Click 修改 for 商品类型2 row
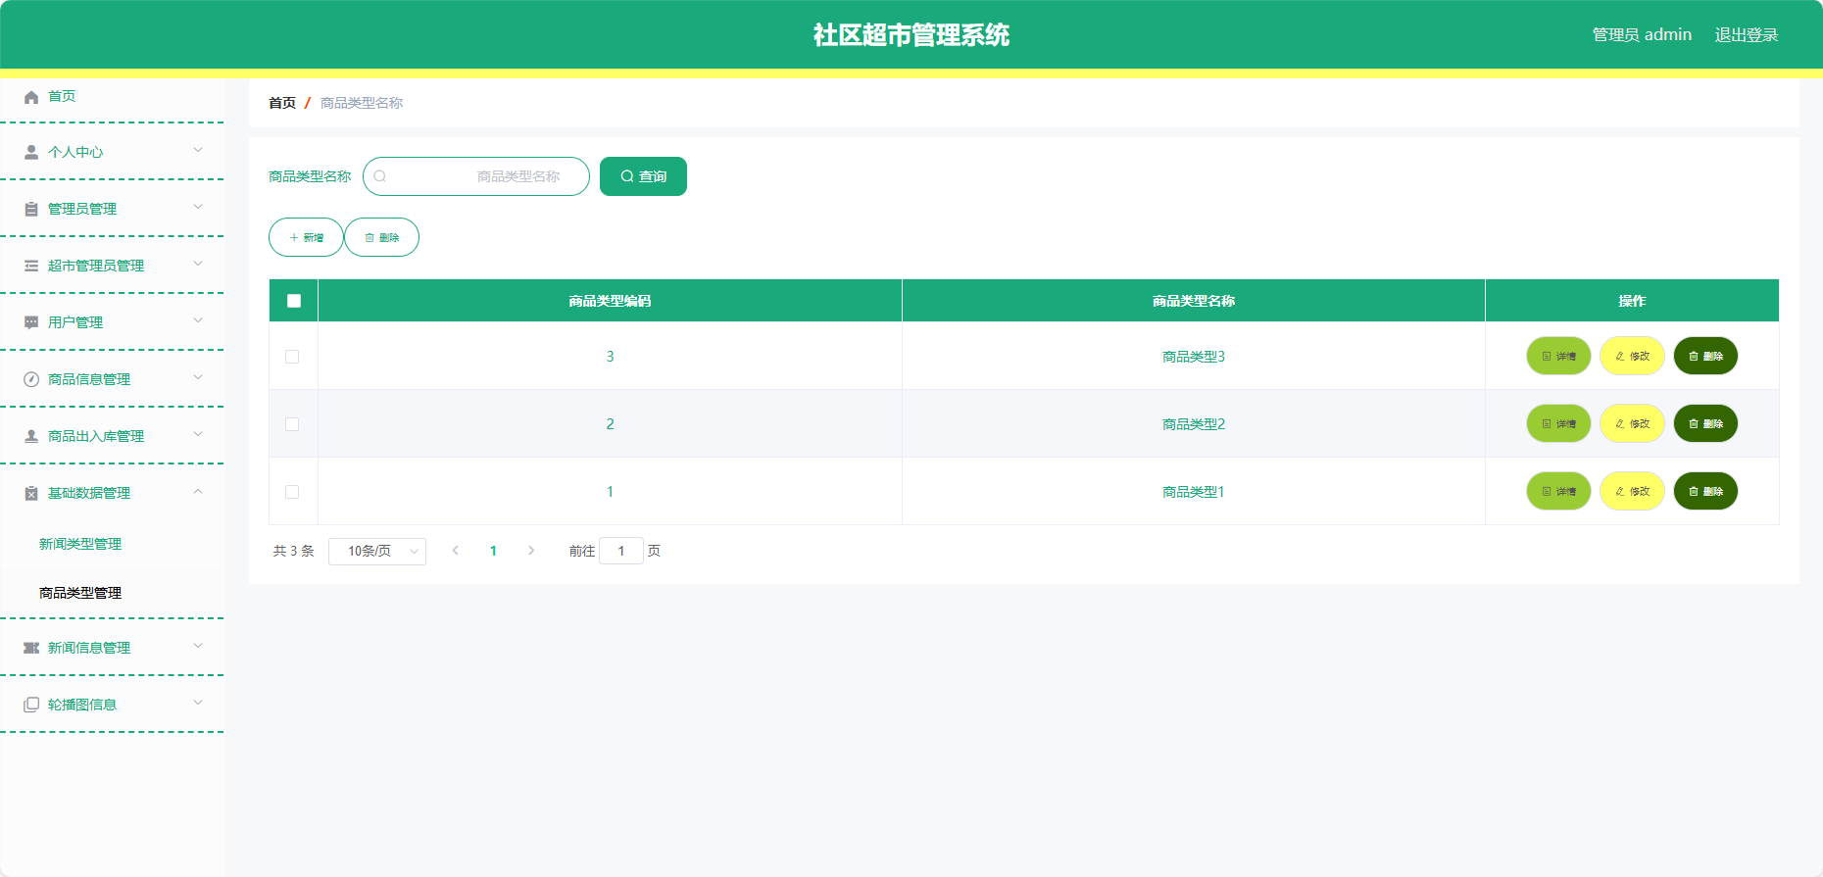 point(1632,424)
